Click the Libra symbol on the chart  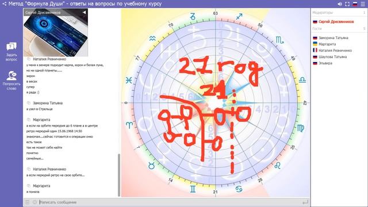302,80
